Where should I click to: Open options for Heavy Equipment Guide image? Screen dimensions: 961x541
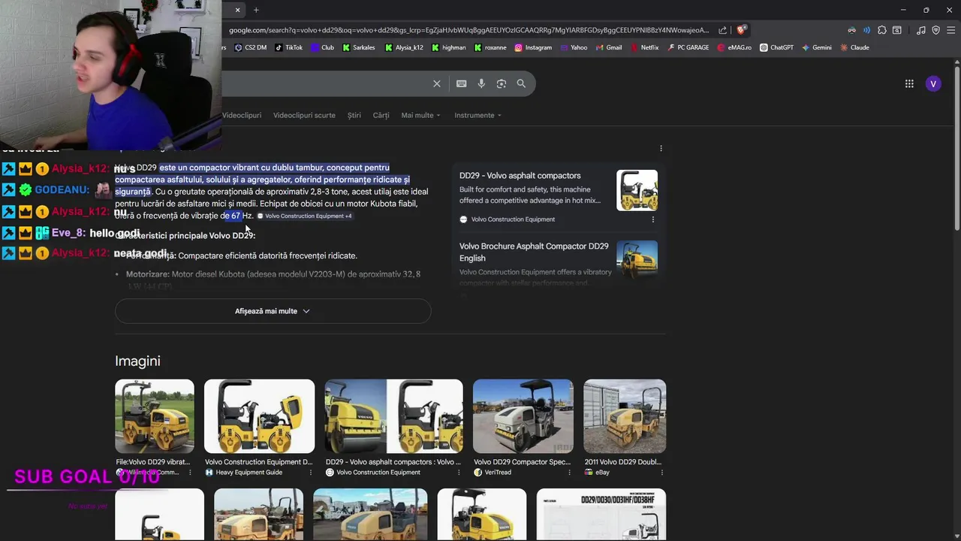click(x=309, y=473)
